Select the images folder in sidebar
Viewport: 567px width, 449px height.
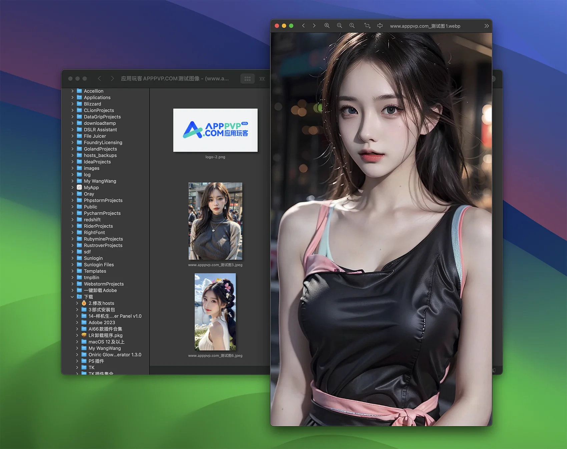(91, 168)
